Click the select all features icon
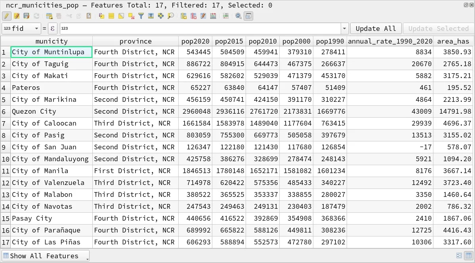475x263 pixels. click(111, 16)
